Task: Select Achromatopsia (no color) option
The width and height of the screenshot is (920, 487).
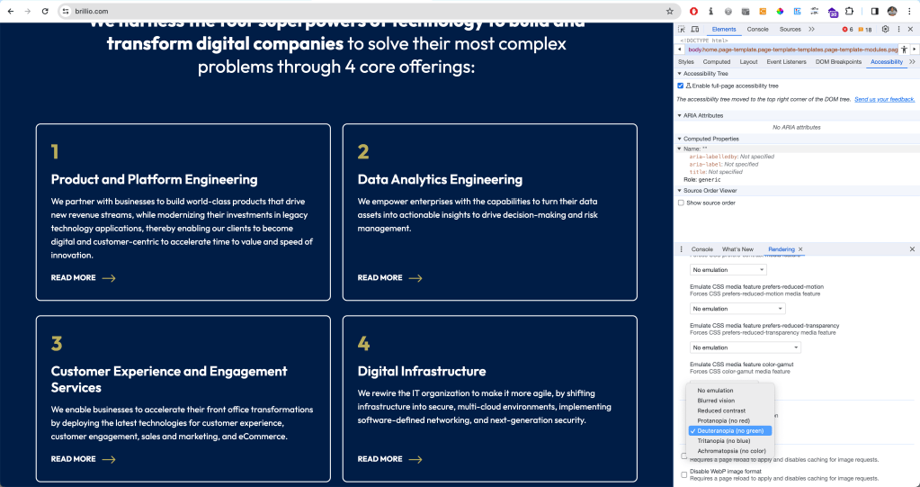Action: (731, 450)
